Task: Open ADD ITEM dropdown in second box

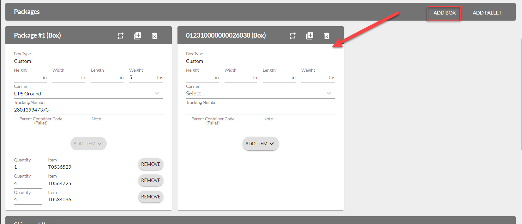Action: pos(260,144)
